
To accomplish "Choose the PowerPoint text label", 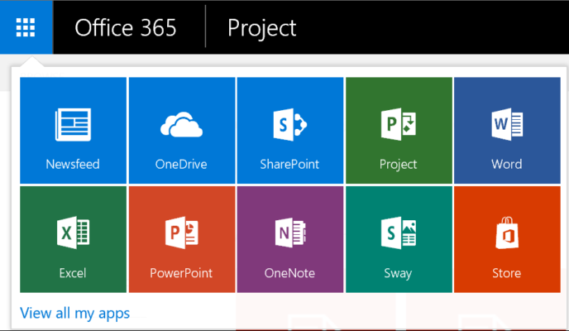I will [x=181, y=273].
